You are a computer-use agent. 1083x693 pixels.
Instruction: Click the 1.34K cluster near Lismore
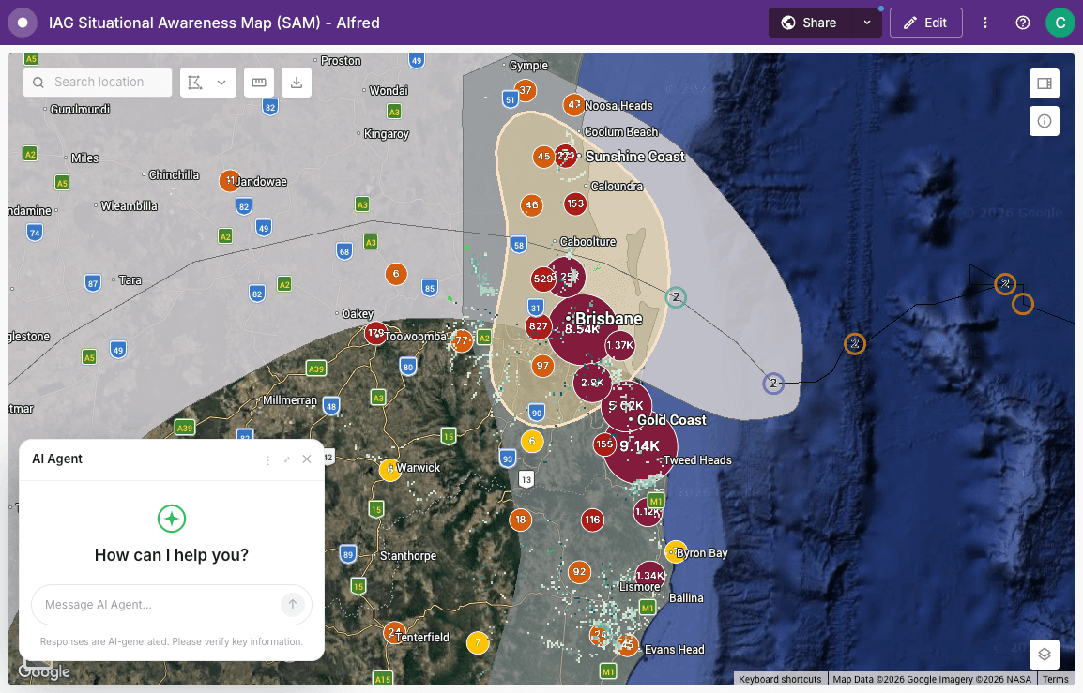(650, 576)
